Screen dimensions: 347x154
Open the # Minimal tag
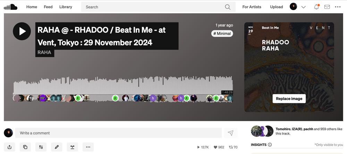222,33
